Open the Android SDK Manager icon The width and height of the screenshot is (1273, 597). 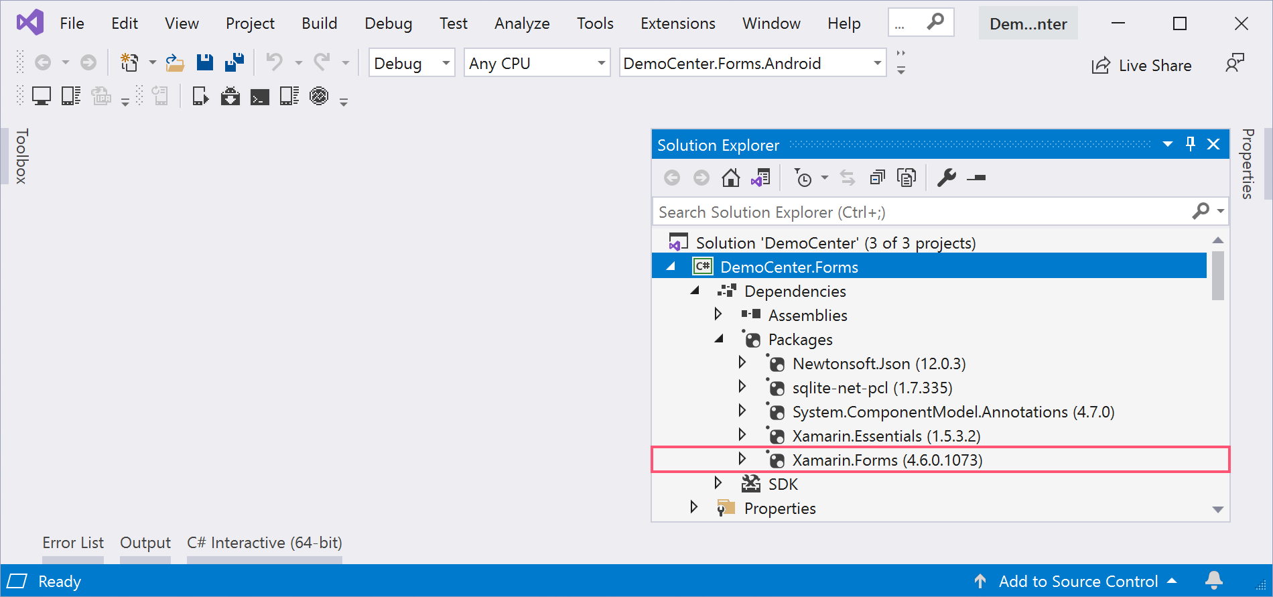[230, 96]
